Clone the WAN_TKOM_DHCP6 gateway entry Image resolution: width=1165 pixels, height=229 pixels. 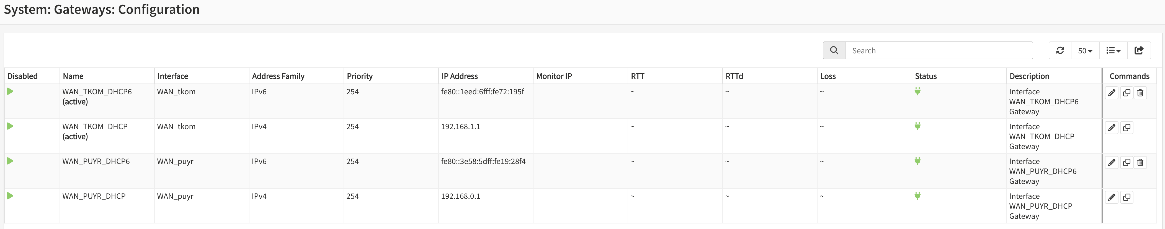(x=1126, y=93)
